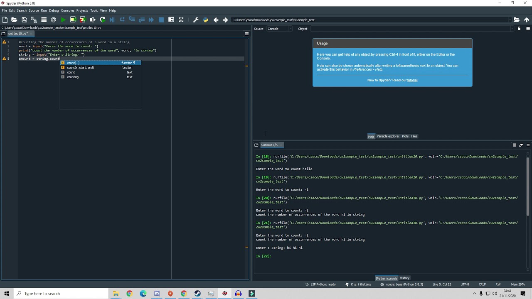532x299 pixels.
Task: Choose the count(x, start, end) suggestion
Action: 100,67
